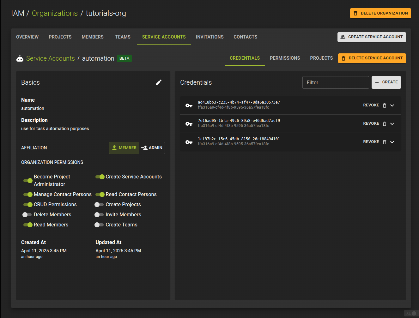Click description text 'use for task automation purposes'

click(55, 129)
